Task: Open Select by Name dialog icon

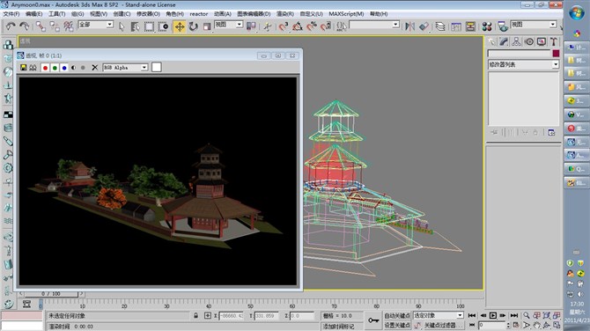Action: click(135, 26)
